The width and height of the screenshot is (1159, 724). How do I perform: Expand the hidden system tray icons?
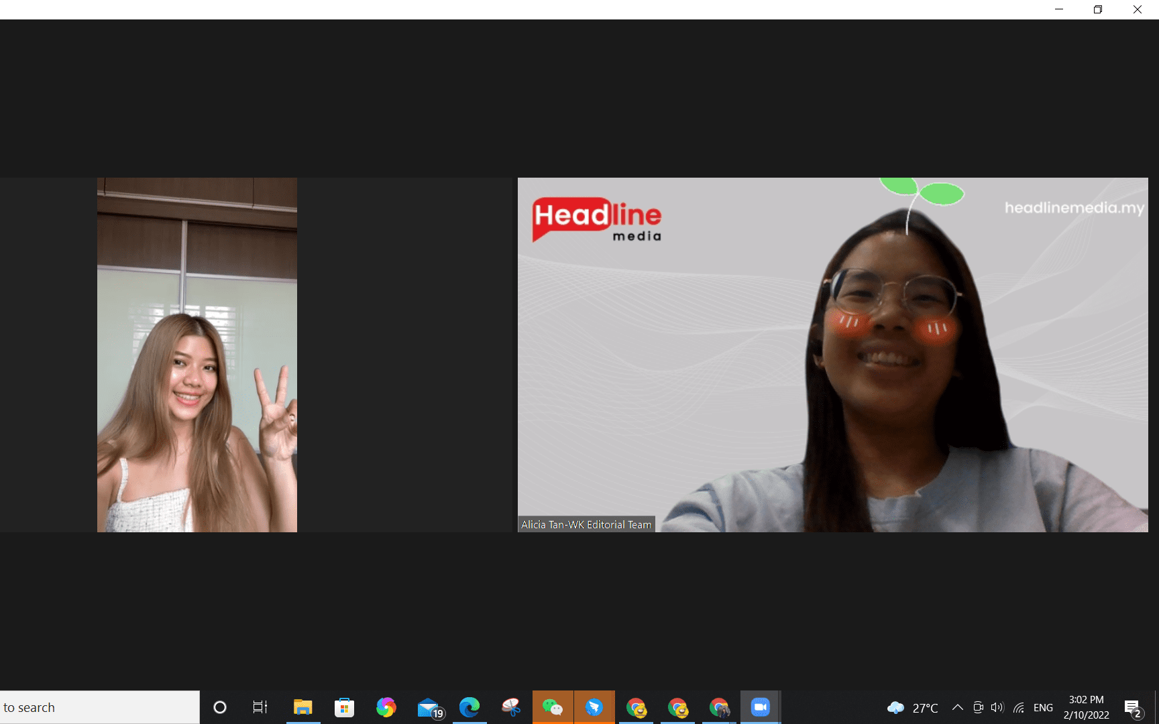click(x=958, y=707)
